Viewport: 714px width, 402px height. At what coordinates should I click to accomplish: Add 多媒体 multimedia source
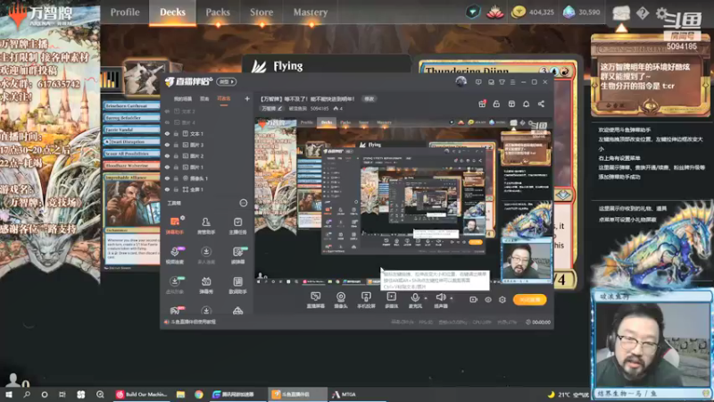click(391, 300)
